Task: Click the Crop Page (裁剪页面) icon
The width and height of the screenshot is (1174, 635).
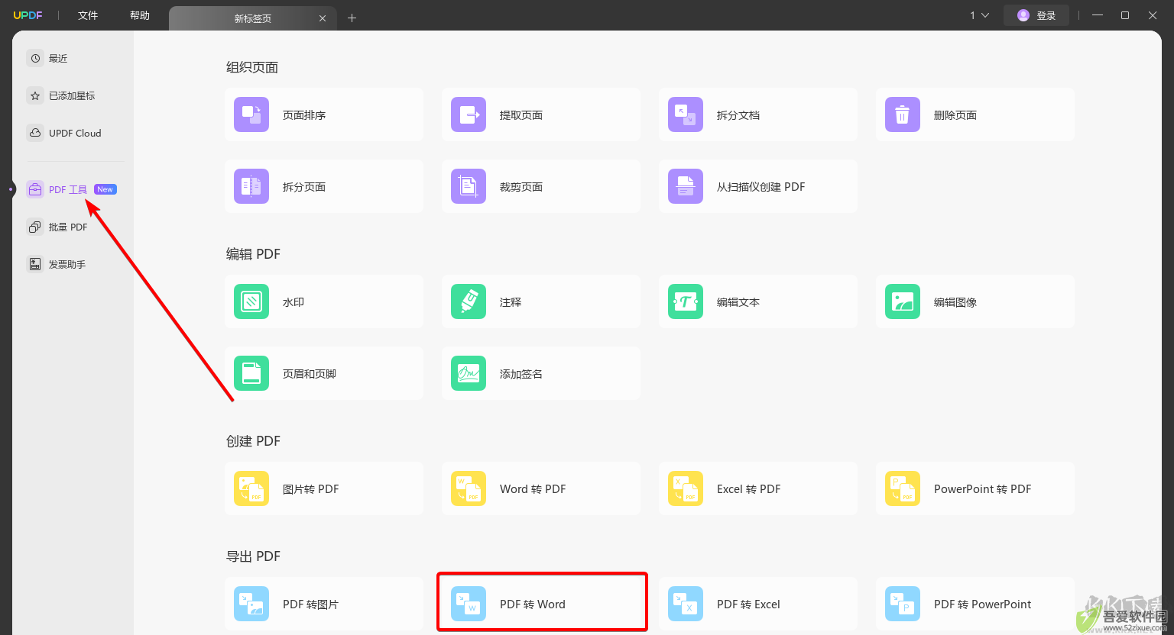Action: click(469, 186)
